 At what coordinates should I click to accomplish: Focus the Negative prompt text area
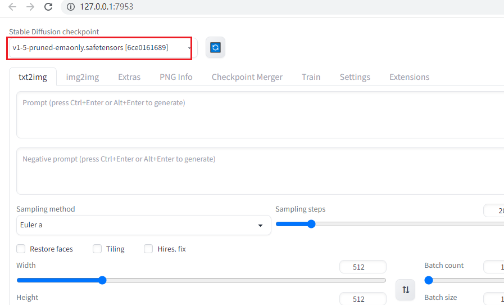(x=260, y=171)
